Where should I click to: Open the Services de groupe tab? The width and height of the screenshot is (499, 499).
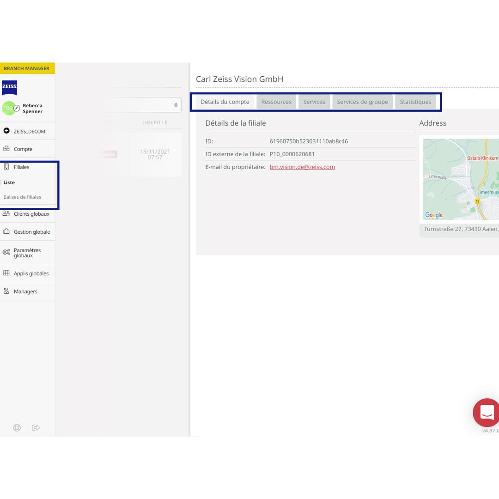click(363, 102)
